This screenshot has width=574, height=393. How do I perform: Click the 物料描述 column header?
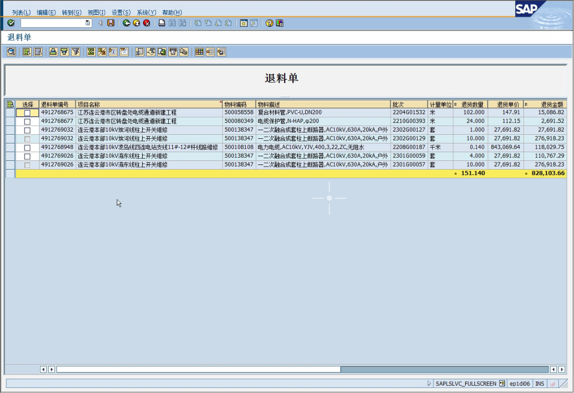click(323, 105)
